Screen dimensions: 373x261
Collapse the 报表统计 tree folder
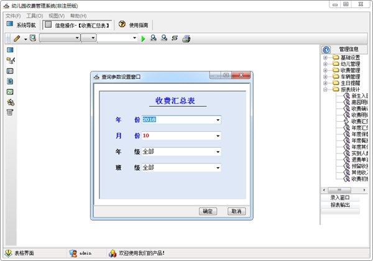(325, 89)
